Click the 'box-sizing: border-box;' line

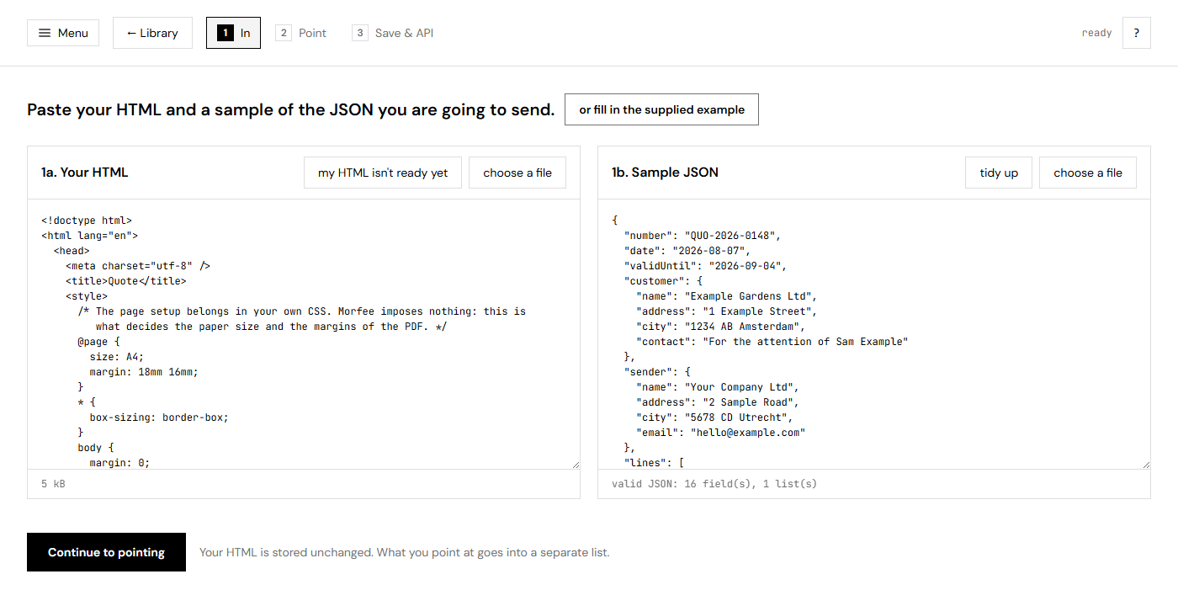pos(159,417)
